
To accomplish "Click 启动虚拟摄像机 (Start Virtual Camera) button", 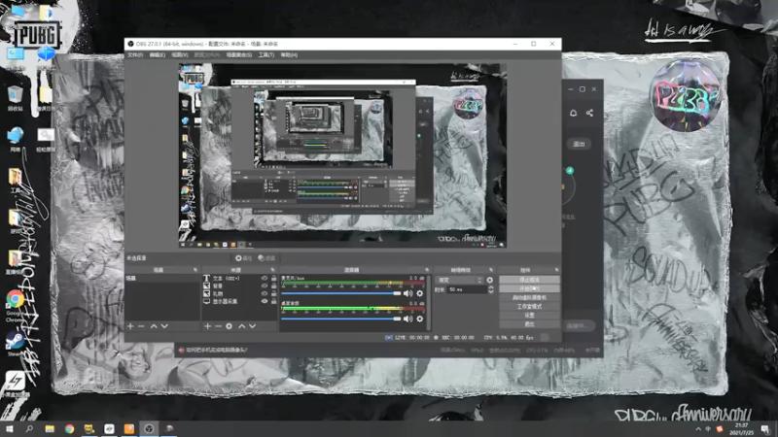I will point(529,297).
